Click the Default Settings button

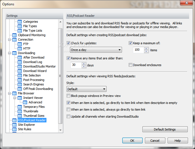click(x=165, y=129)
